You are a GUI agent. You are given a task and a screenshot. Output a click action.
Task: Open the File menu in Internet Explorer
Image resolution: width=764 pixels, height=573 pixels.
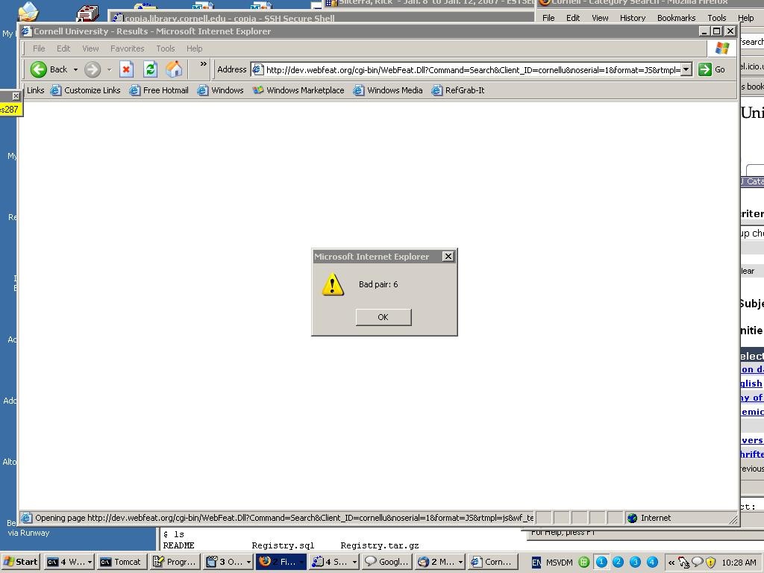39,48
